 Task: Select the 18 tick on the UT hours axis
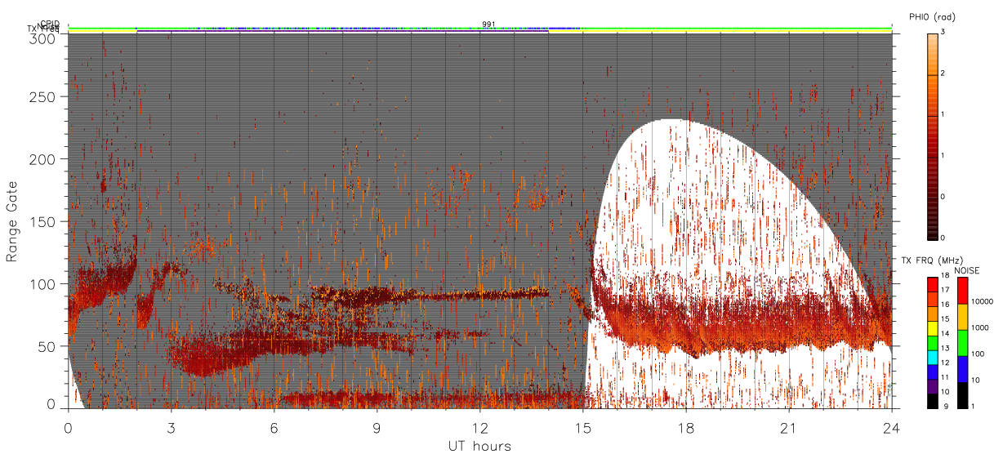pyautogui.click(x=685, y=427)
